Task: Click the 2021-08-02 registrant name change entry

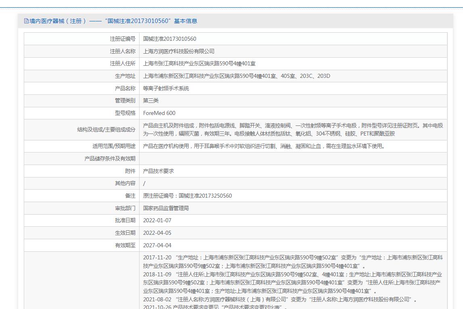Action: (x=280, y=299)
